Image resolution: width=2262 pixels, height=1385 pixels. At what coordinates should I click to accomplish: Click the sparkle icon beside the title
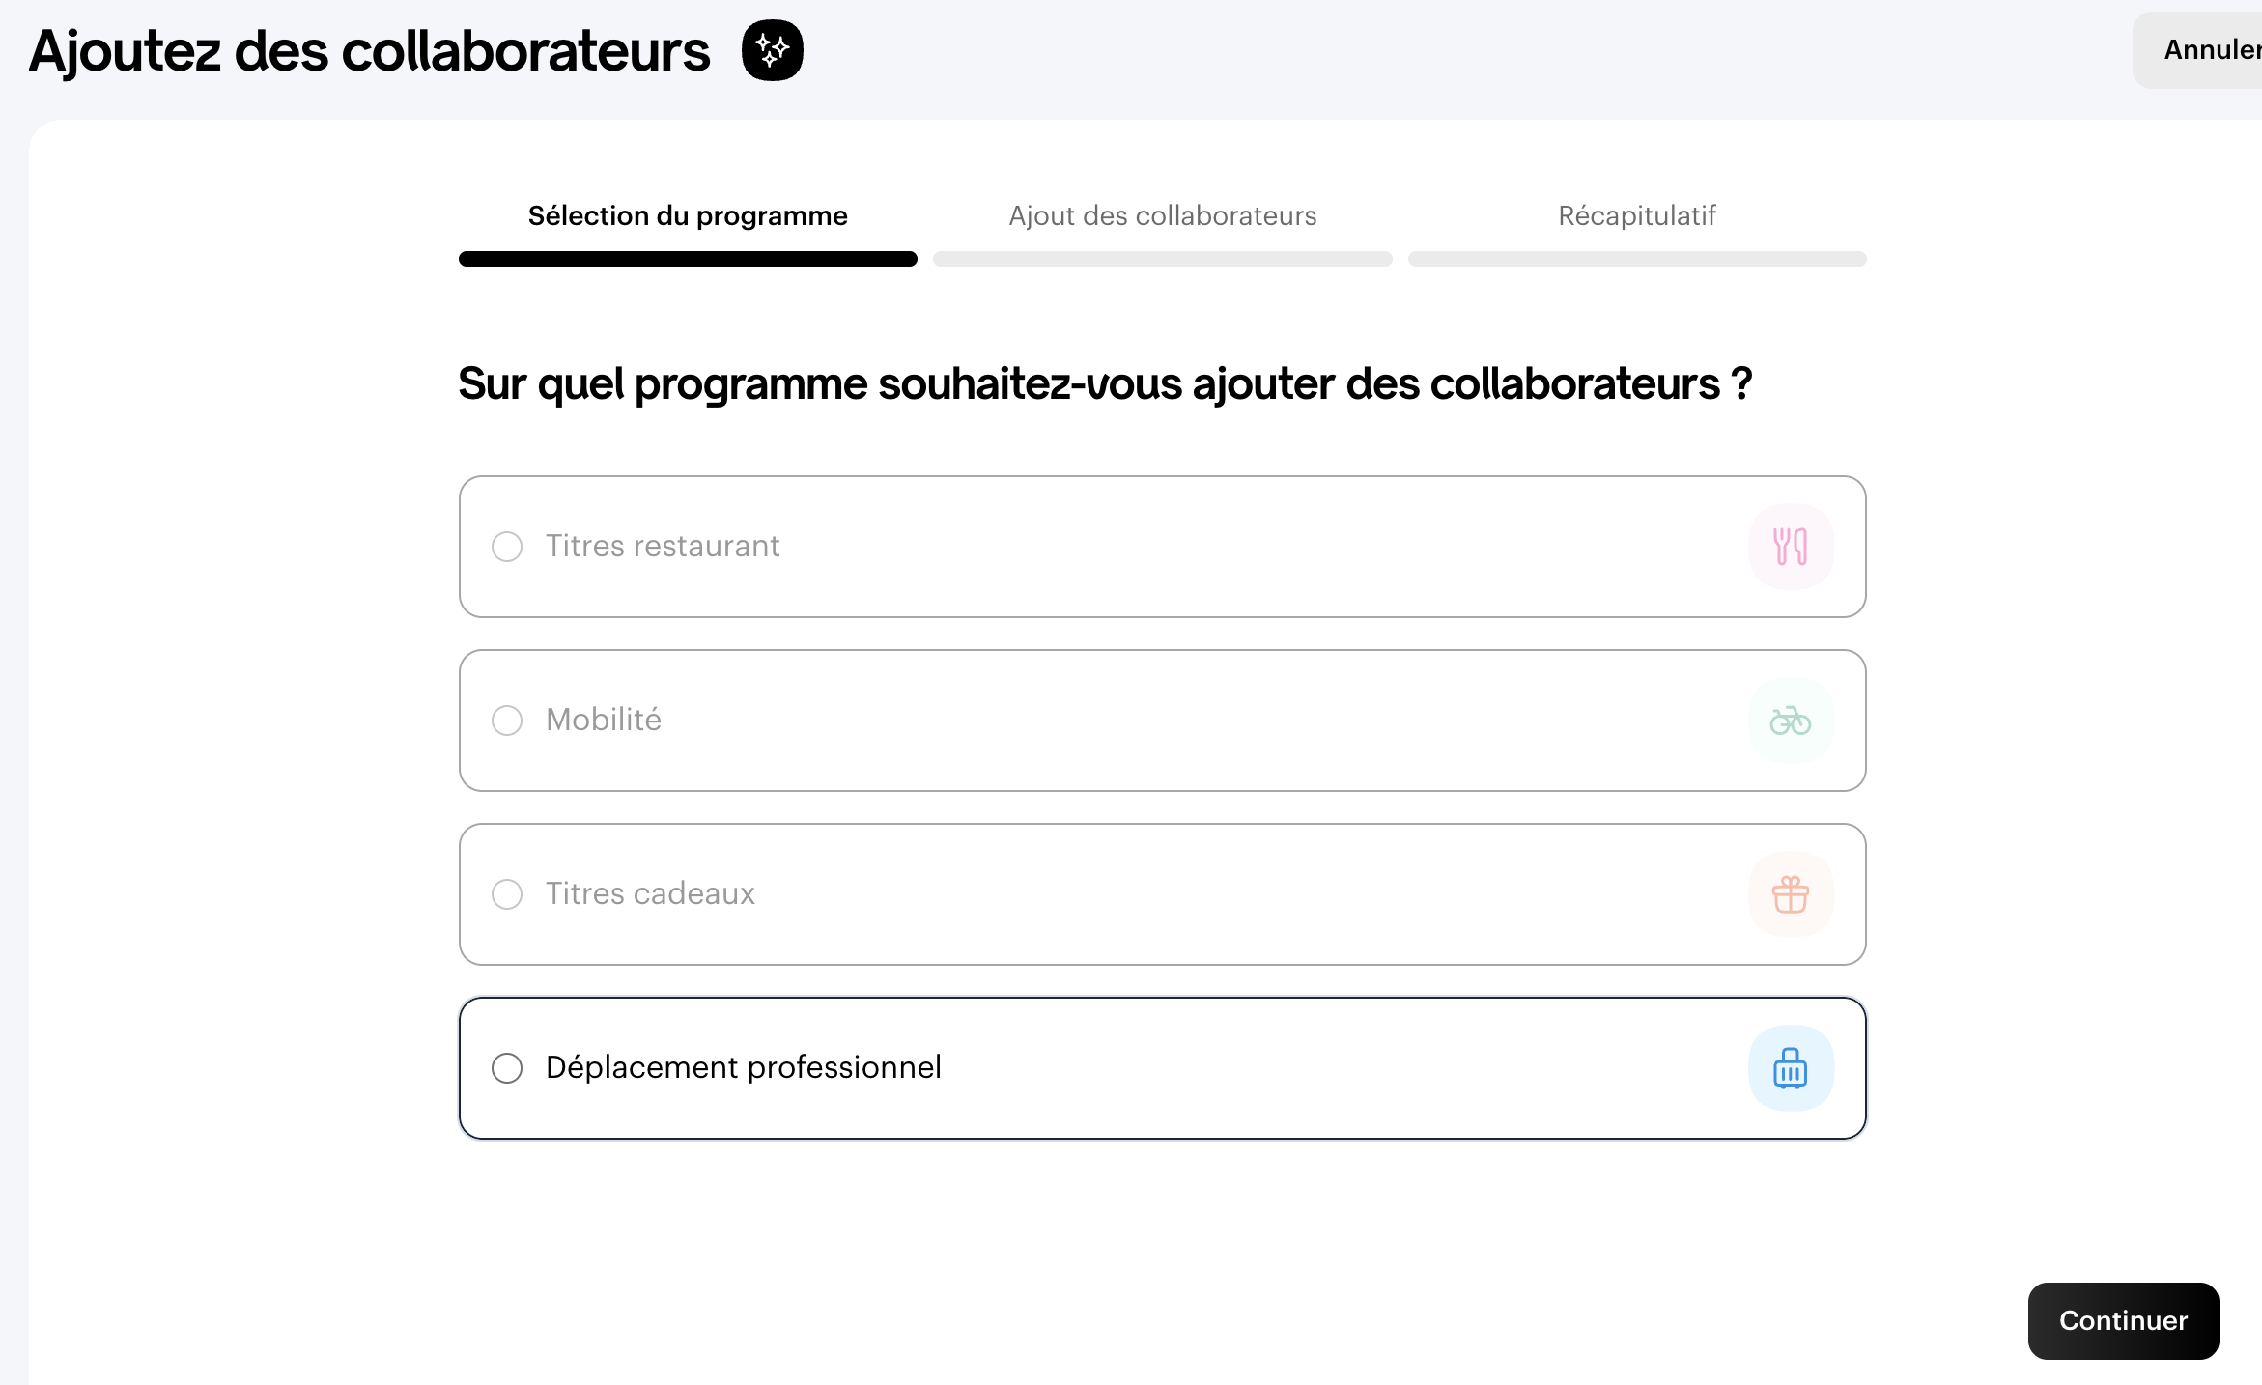point(772,50)
